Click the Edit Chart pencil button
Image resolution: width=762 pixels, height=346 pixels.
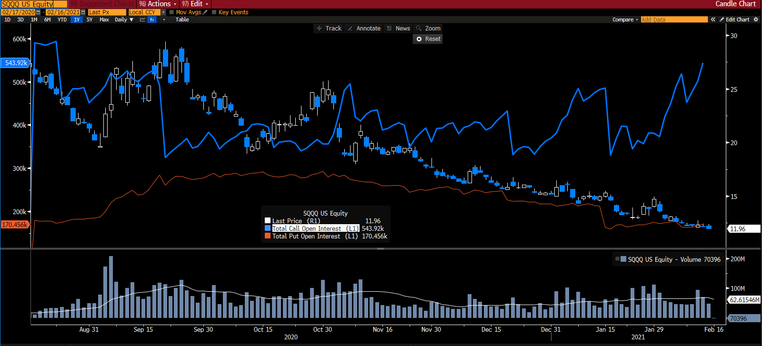pyautogui.click(x=734, y=20)
